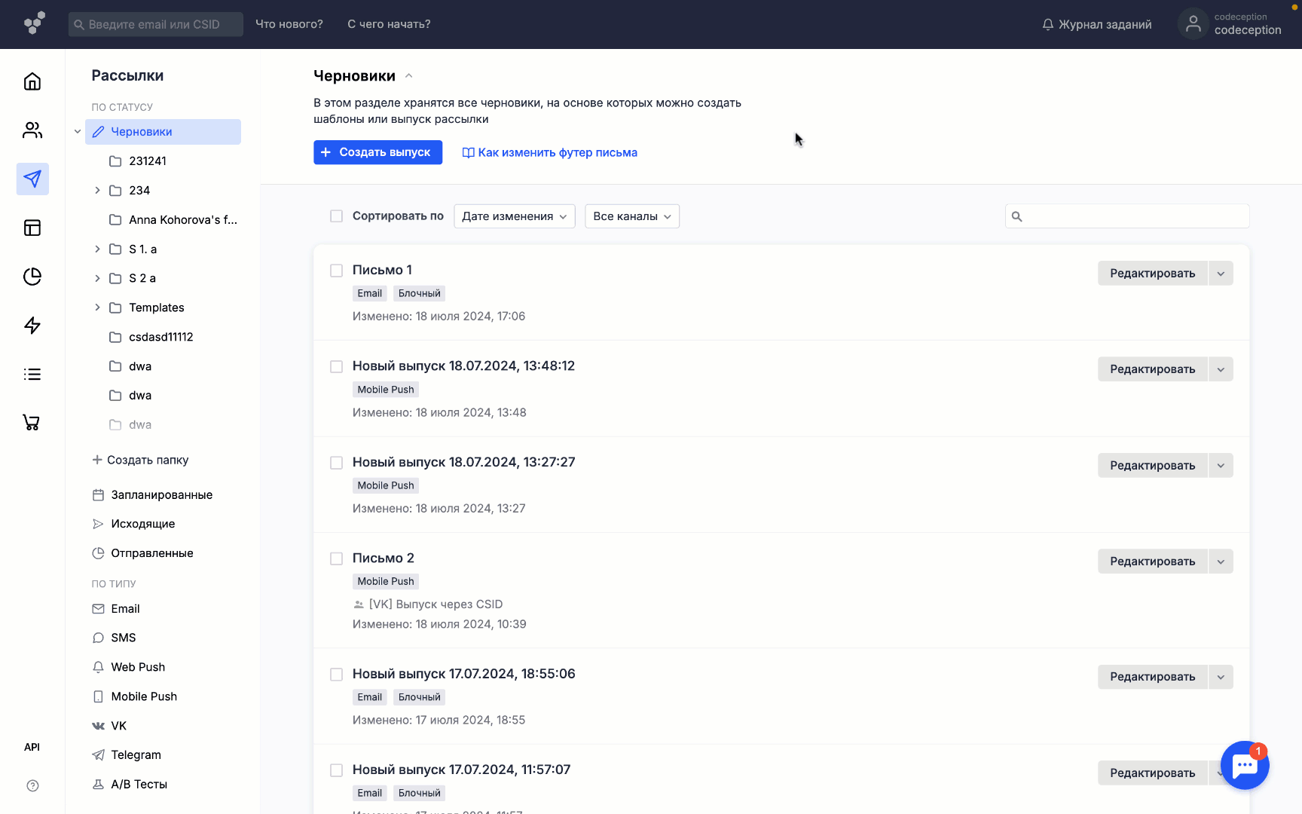Click the app logo in top bar
This screenshot has height=814, width=1302.
click(35, 23)
